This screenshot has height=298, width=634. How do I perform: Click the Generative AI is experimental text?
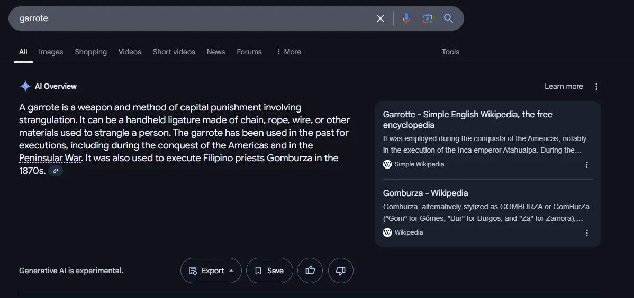pyautogui.click(x=71, y=271)
